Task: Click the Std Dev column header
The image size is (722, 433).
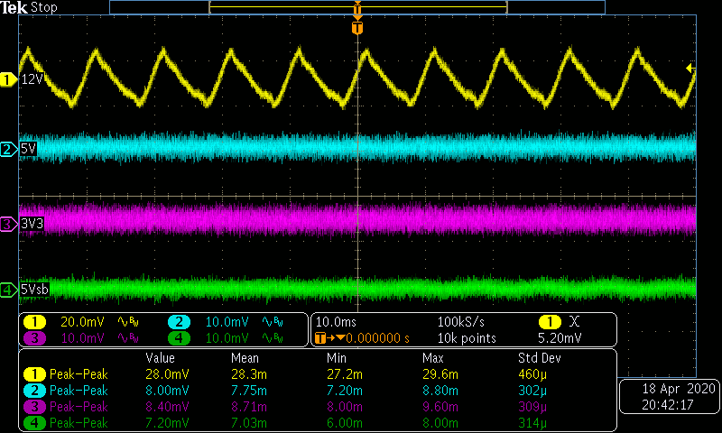Action: pos(538,356)
